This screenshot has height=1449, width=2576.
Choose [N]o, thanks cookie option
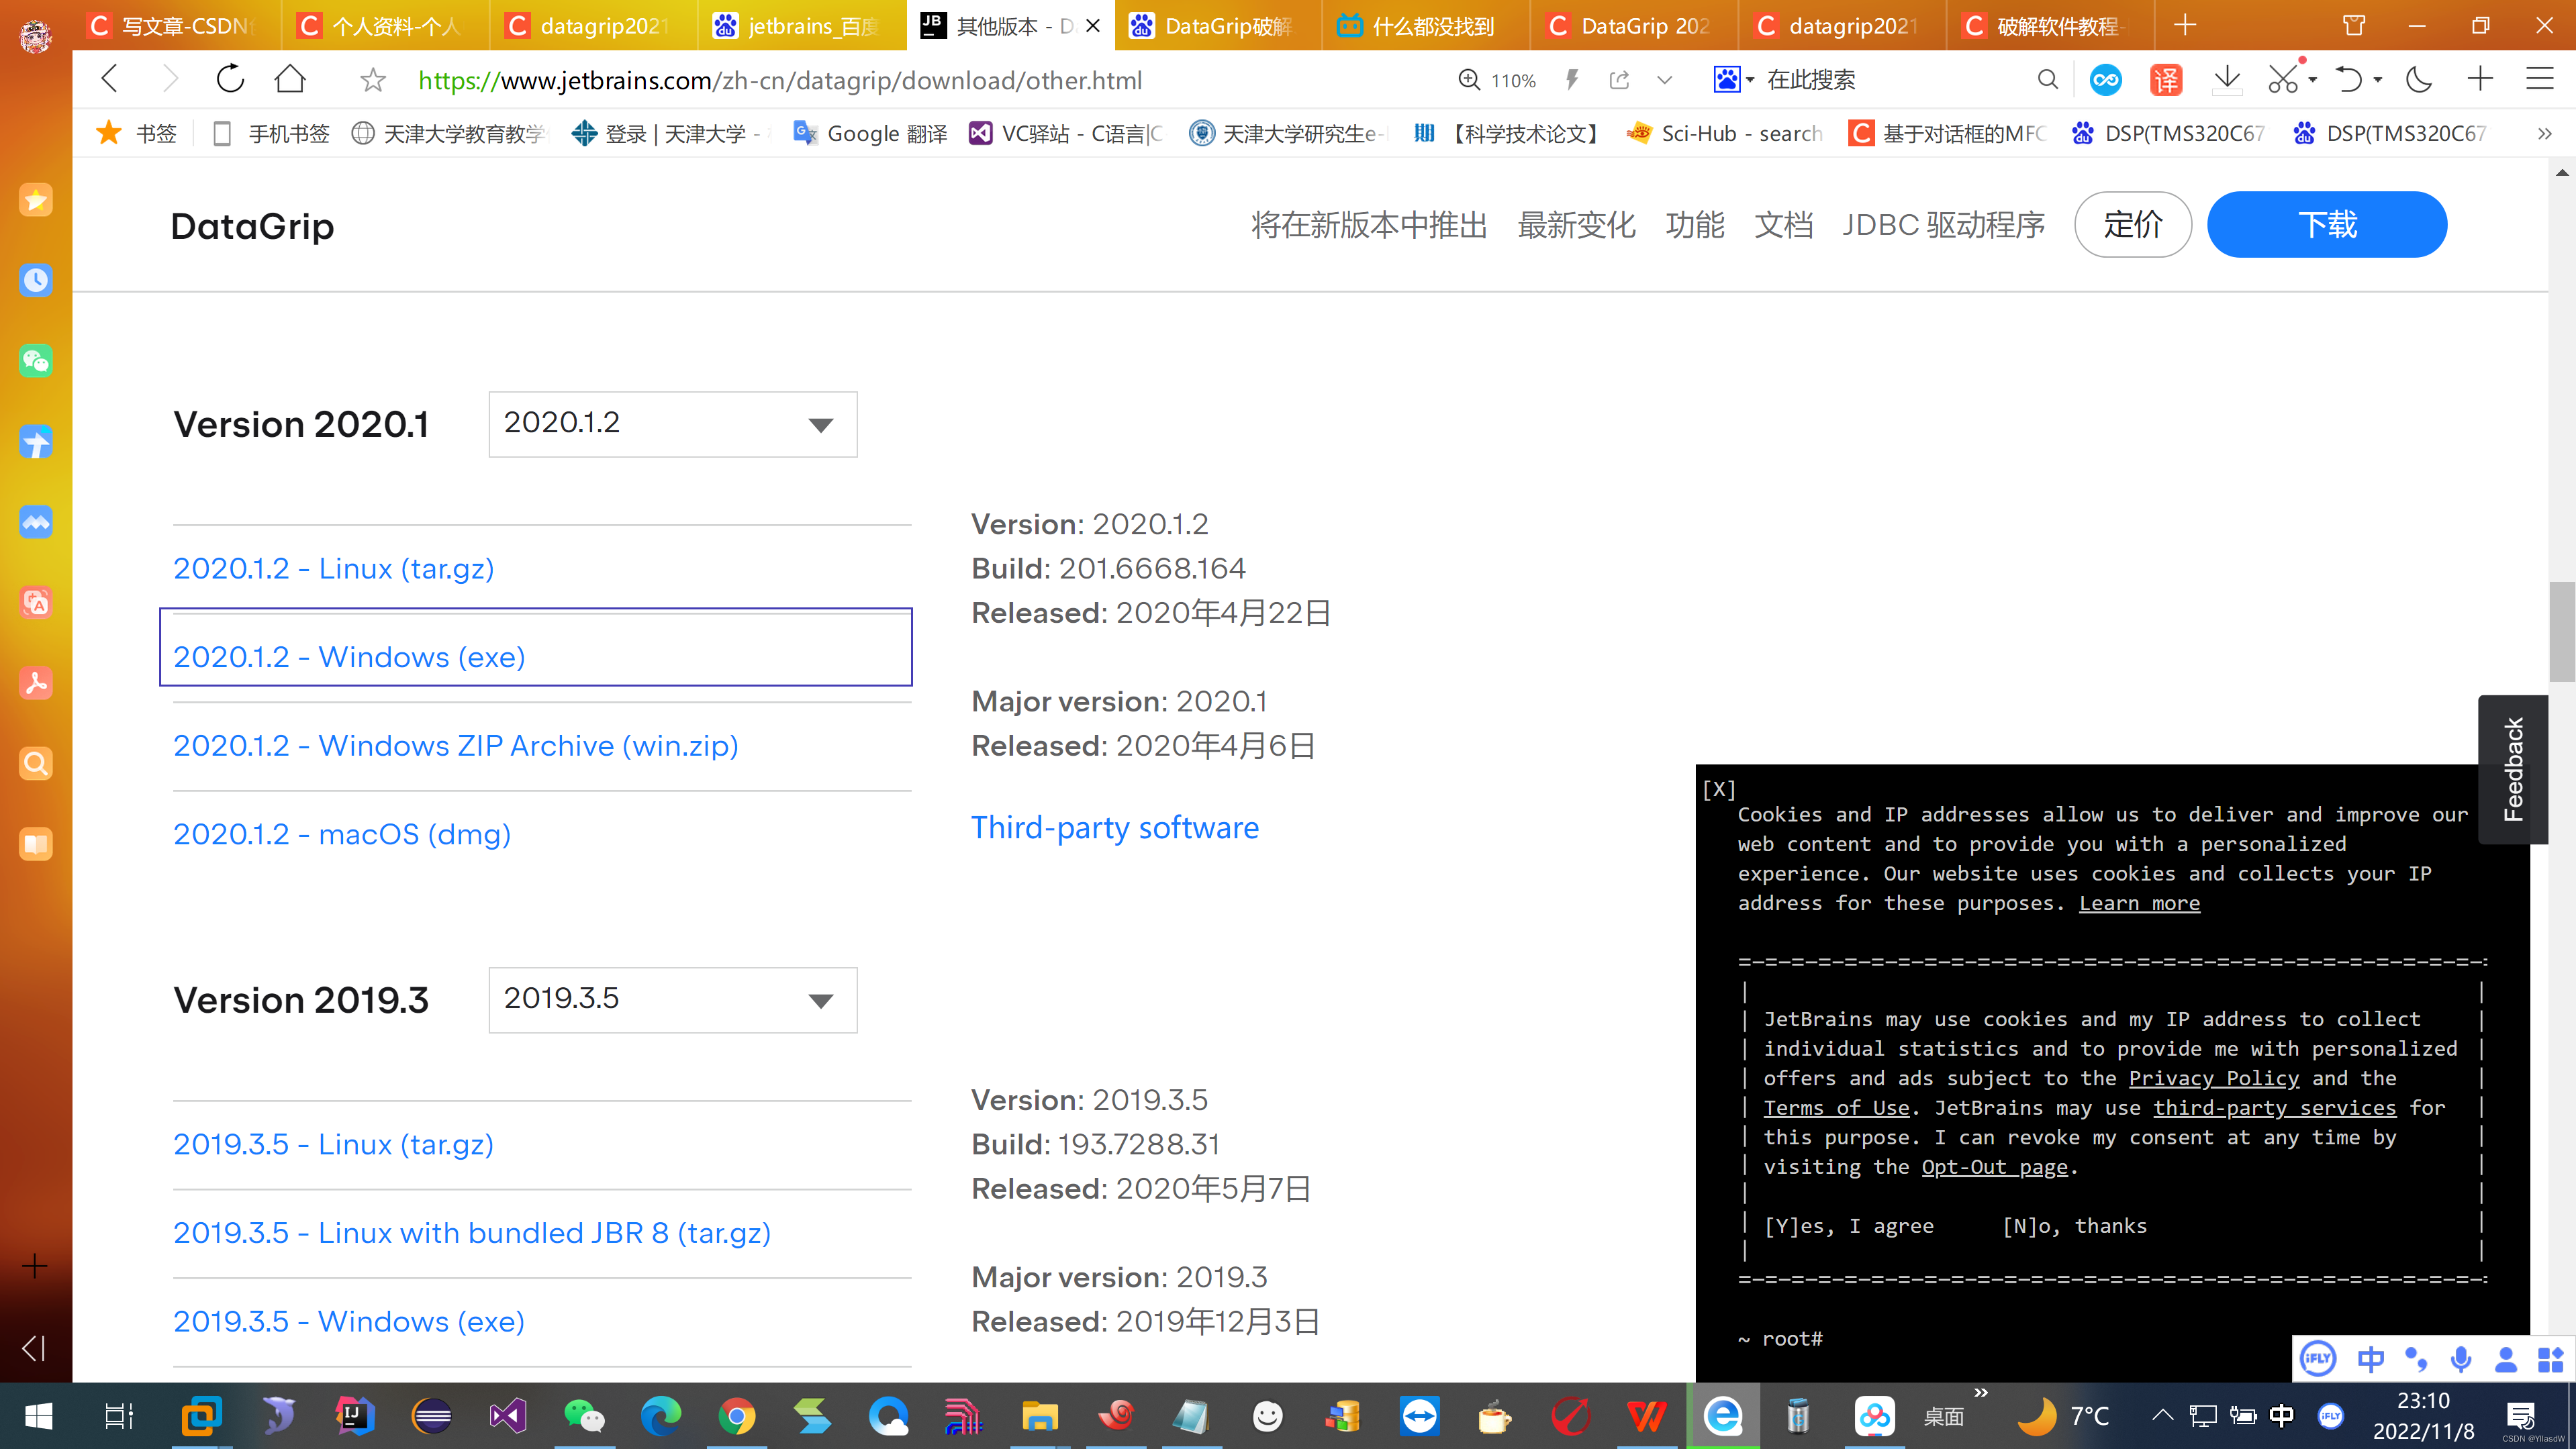click(2075, 1226)
